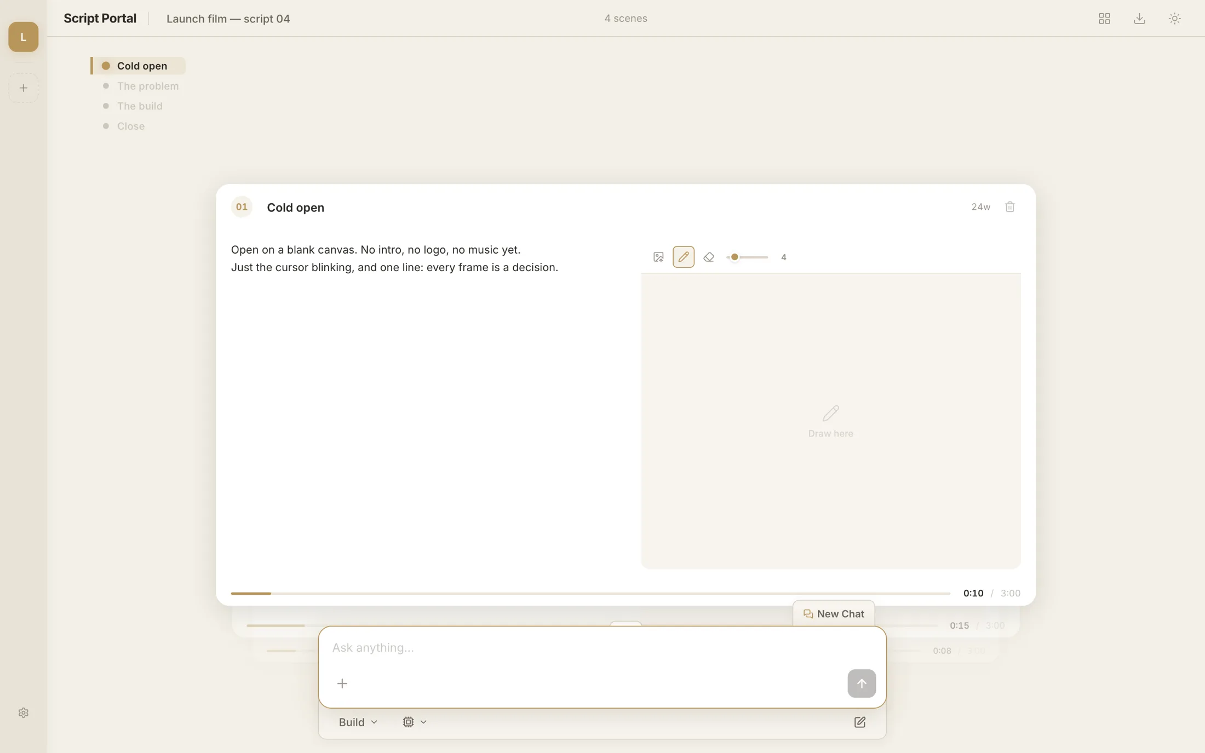Open the model chip dropdown
1205x753 pixels.
[414, 722]
